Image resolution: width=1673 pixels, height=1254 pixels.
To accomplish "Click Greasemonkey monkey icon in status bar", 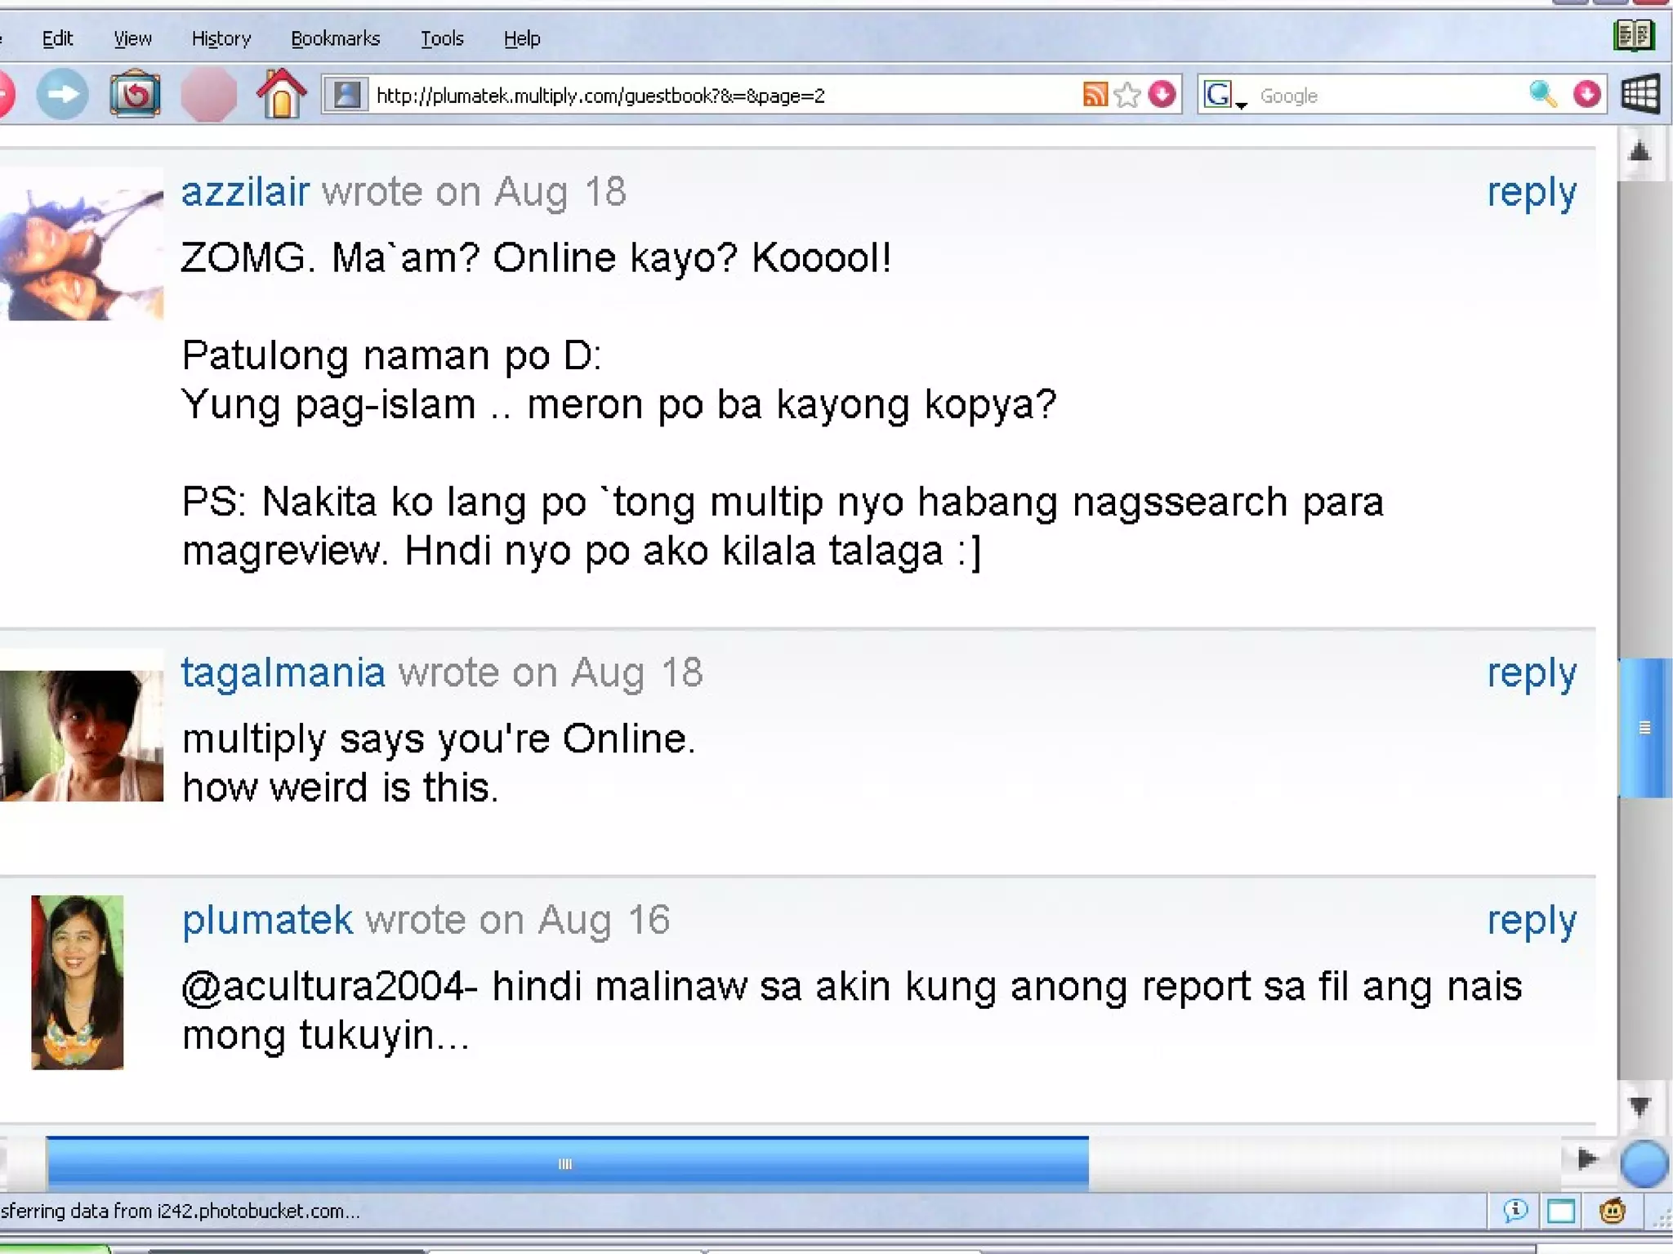I will tap(1612, 1211).
